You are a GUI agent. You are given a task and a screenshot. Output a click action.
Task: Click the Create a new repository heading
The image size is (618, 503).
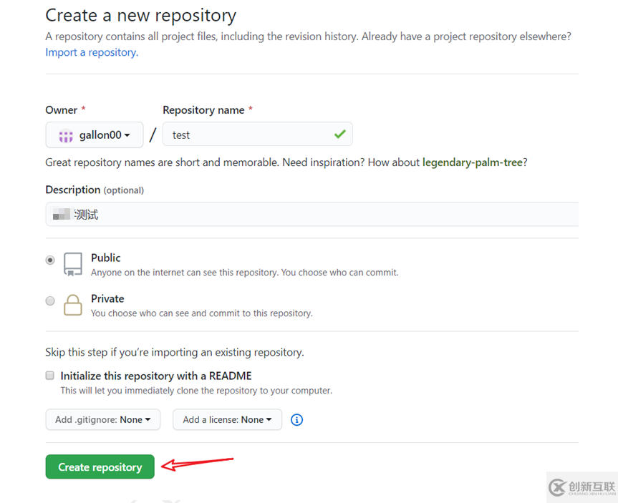(140, 15)
